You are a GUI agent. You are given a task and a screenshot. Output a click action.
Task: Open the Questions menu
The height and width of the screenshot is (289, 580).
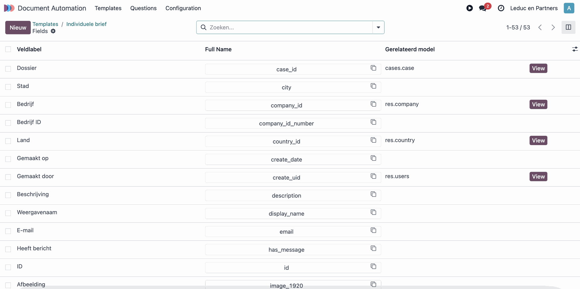coord(143,8)
